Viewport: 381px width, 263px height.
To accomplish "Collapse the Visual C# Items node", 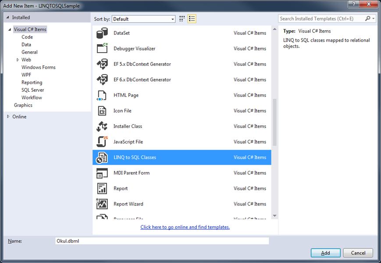I will click(x=10, y=29).
